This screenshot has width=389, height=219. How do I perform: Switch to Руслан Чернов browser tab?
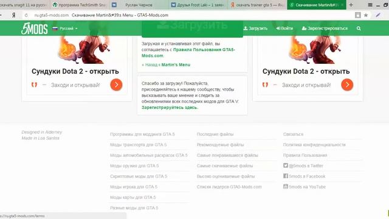(139, 5)
